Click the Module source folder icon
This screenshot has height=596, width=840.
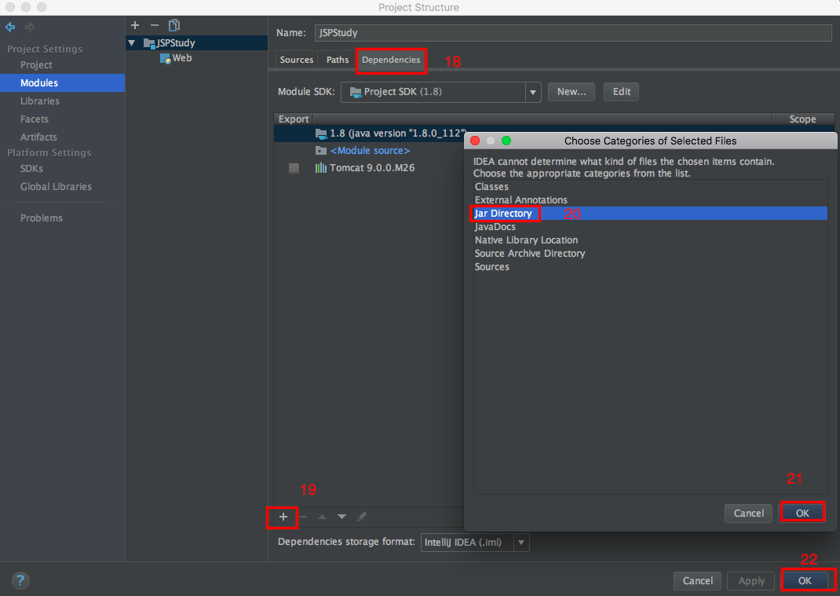click(x=321, y=151)
